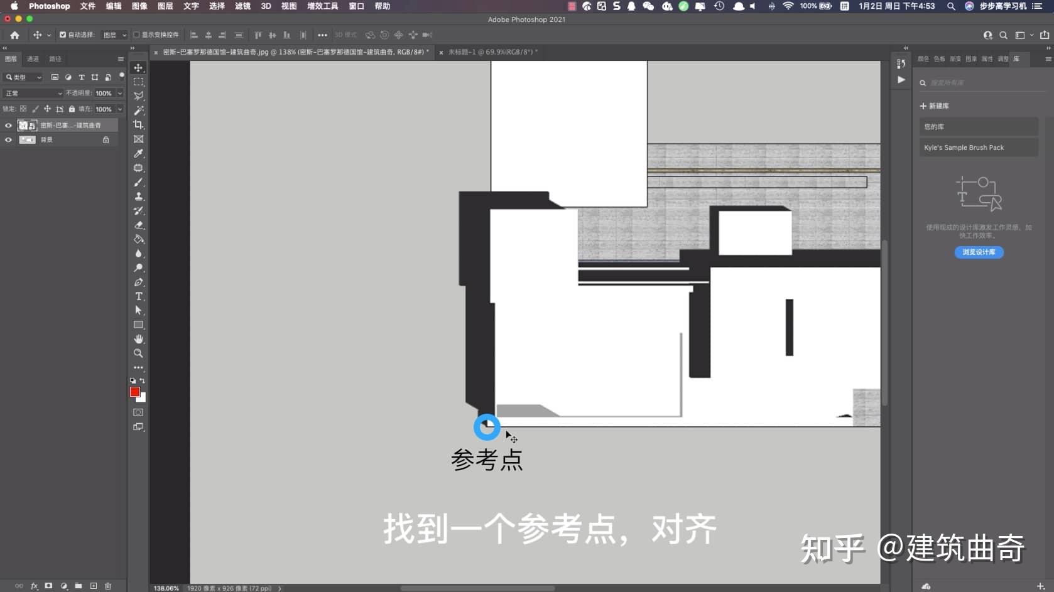The image size is (1054, 592).
Task: Enable 显示变换控件 checkbox
Action: coord(136,35)
